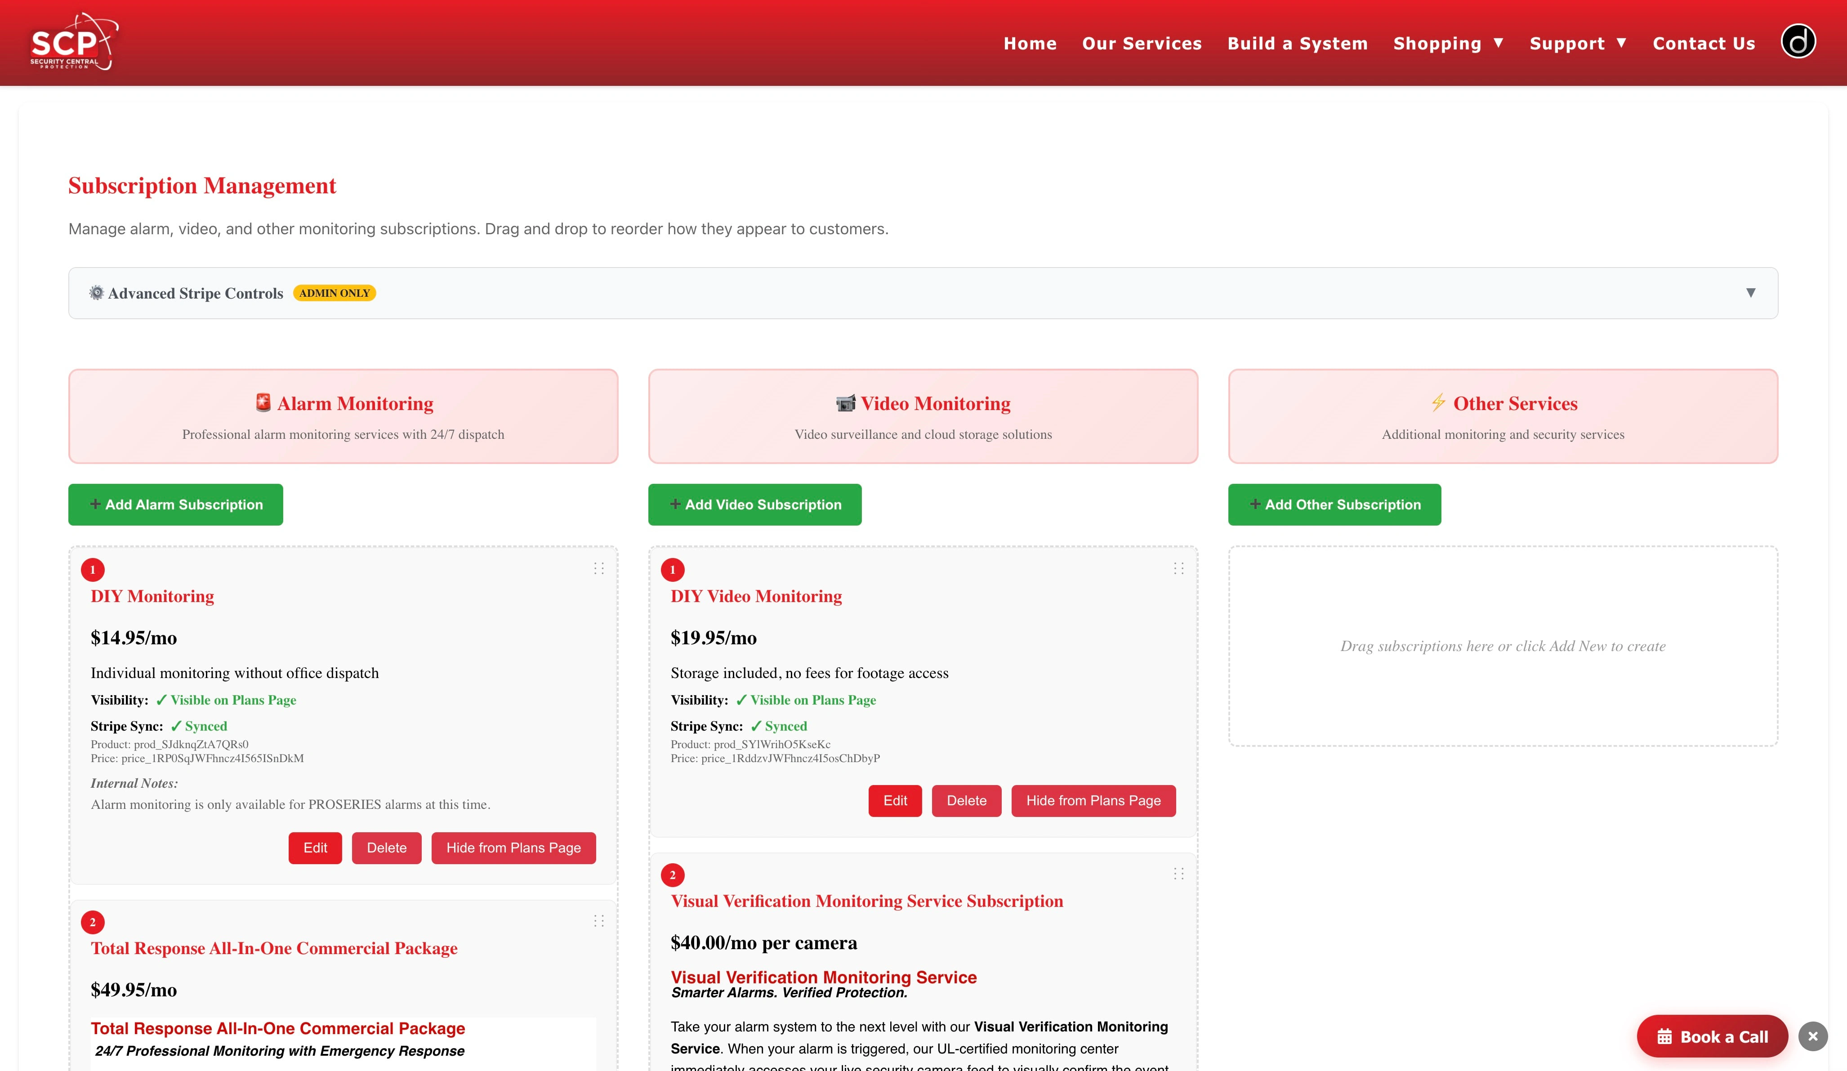
Task: Navigate to Build a System
Action: point(1297,43)
